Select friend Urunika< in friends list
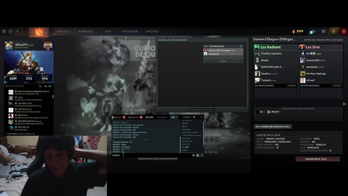 pyautogui.click(x=29, y=104)
